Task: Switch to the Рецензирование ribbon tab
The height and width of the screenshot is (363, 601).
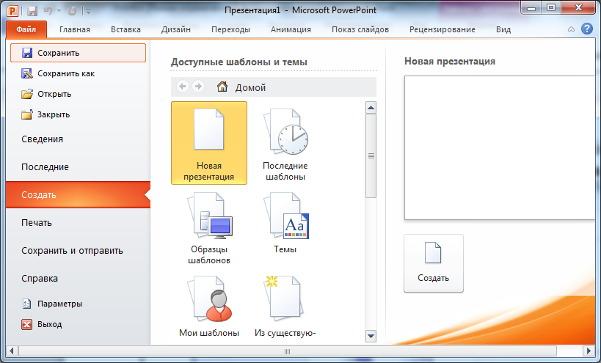Action: coord(442,29)
